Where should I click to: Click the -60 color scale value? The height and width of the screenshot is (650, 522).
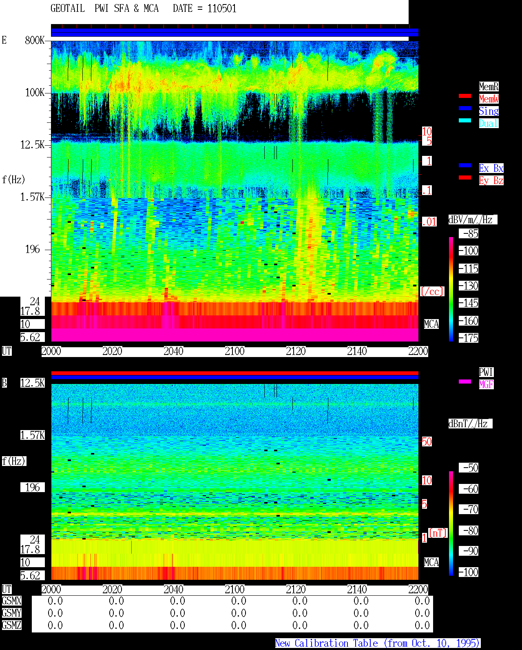469,489
